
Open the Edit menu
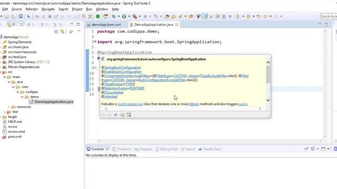point(5,9)
